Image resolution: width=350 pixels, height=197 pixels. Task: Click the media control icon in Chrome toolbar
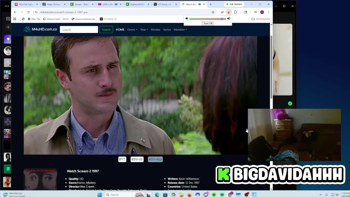click(255, 12)
